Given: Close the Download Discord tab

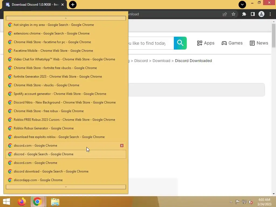Looking at the screenshot, I should [x=63, y=5].
